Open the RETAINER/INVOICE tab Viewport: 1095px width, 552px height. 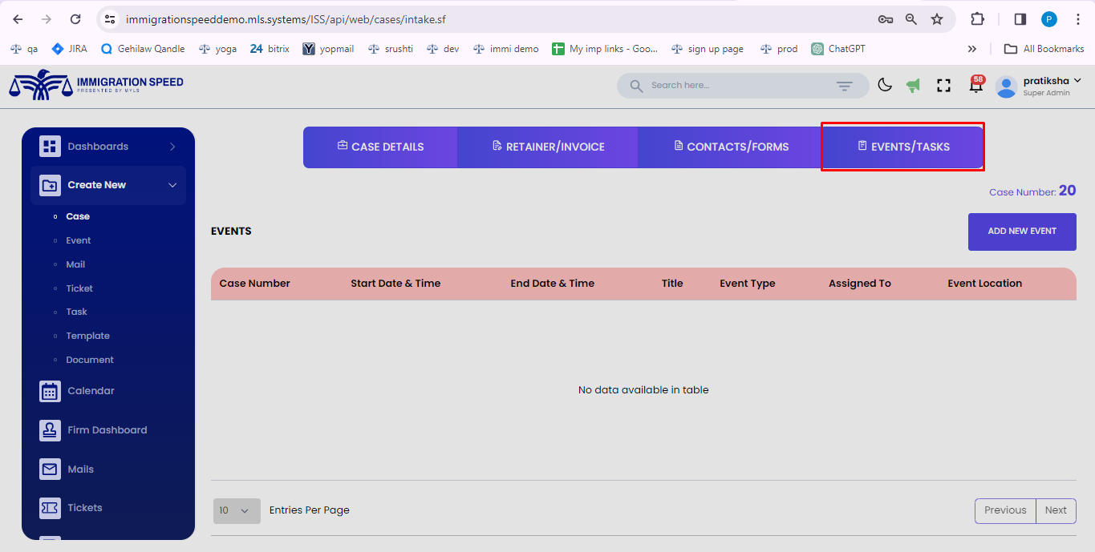point(547,147)
